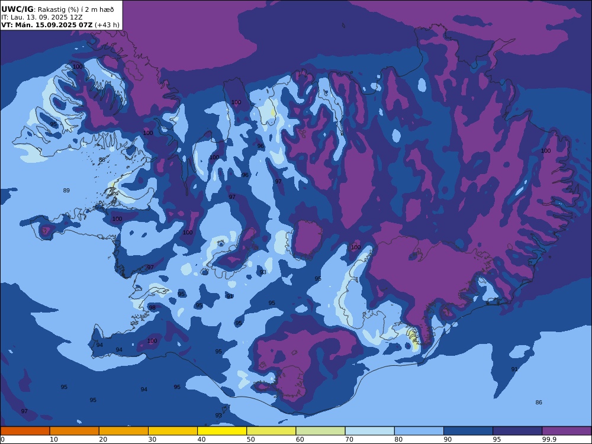Click the '(+43 h)' forecast offset text
This screenshot has height=444, width=592.
tap(107, 25)
